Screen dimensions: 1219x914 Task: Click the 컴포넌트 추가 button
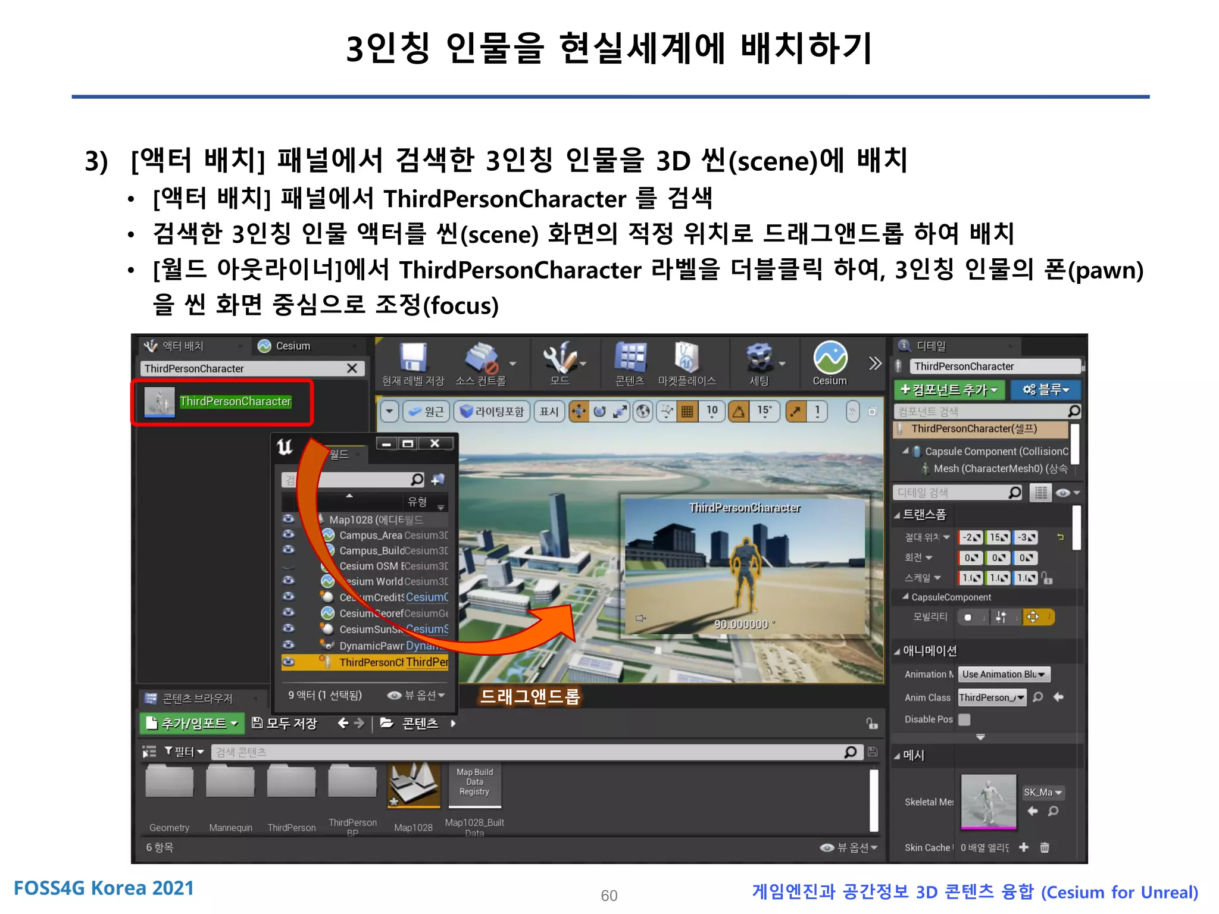coord(949,390)
